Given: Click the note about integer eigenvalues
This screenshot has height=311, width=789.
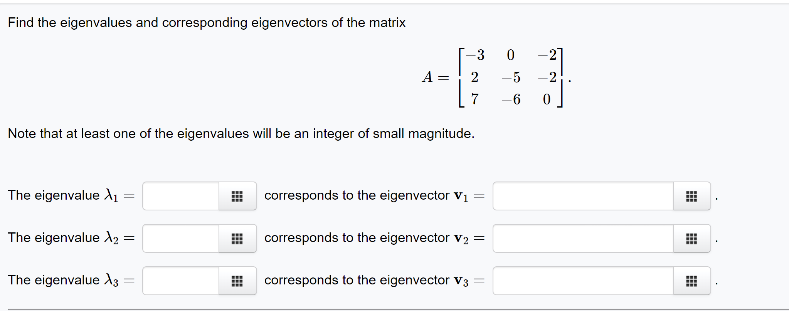Looking at the screenshot, I should pyautogui.click(x=241, y=134).
